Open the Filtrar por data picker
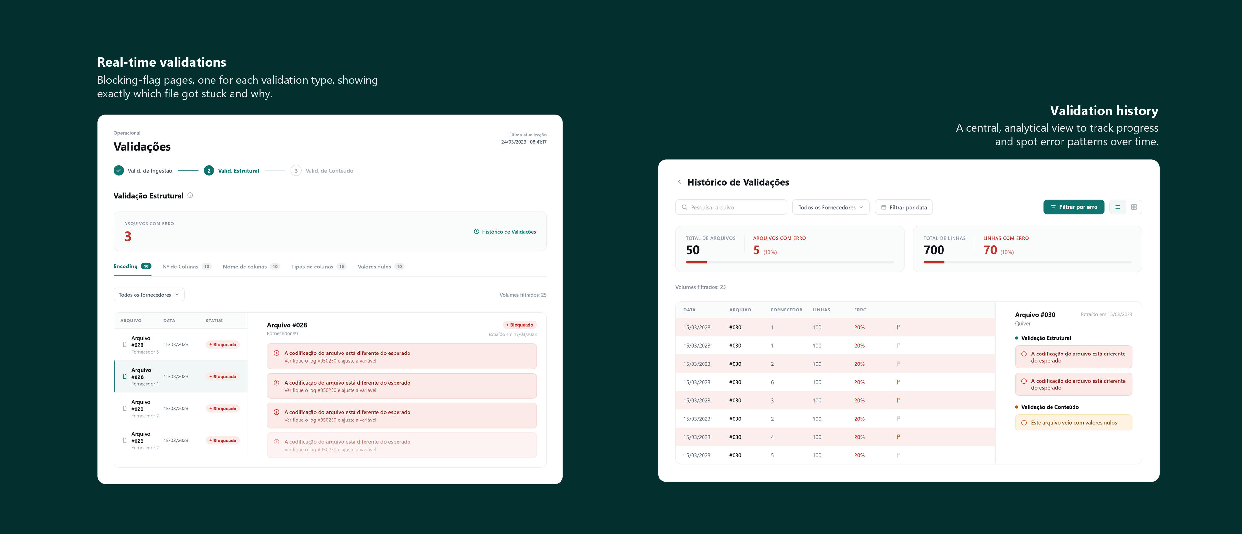The height and width of the screenshot is (534, 1242). click(904, 207)
